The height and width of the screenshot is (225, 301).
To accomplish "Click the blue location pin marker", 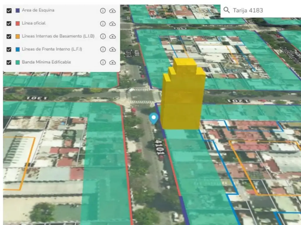I will [153, 118].
